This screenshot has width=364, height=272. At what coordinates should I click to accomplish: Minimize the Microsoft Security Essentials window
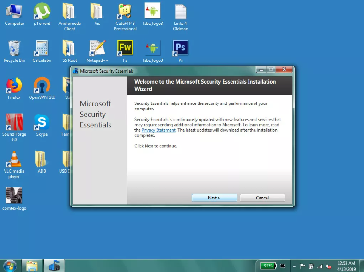(261, 69)
